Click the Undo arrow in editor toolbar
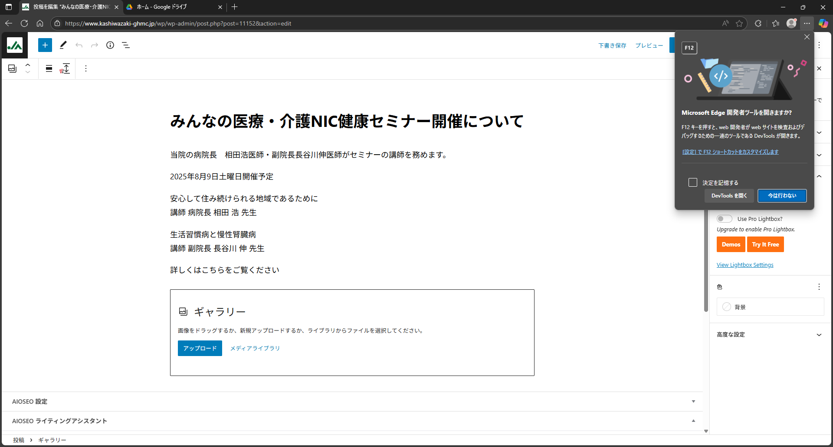This screenshot has width=833, height=447. pos(79,45)
